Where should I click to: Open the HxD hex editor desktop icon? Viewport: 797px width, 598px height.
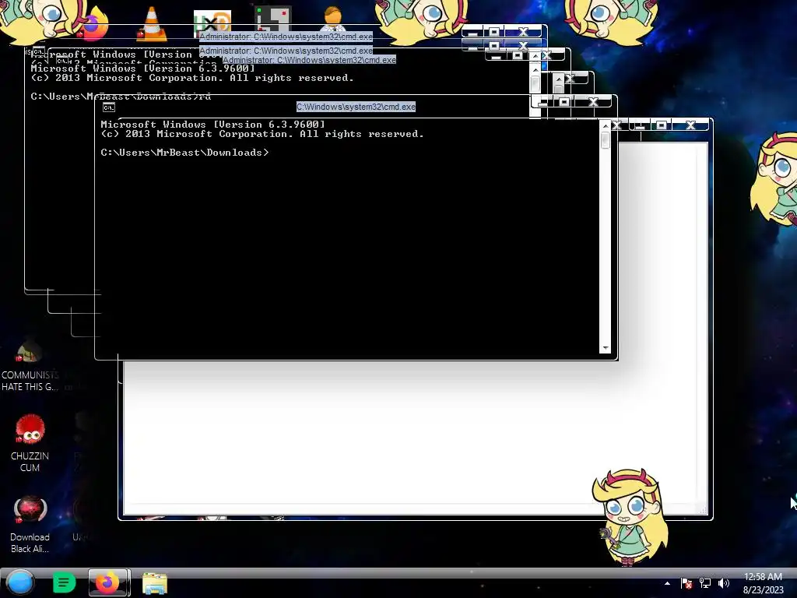click(x=212, y=21)
